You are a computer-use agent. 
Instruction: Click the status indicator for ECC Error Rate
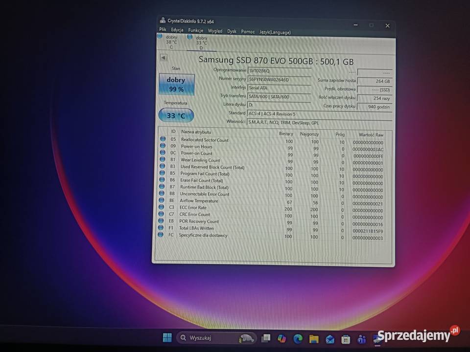click(162, 208)
